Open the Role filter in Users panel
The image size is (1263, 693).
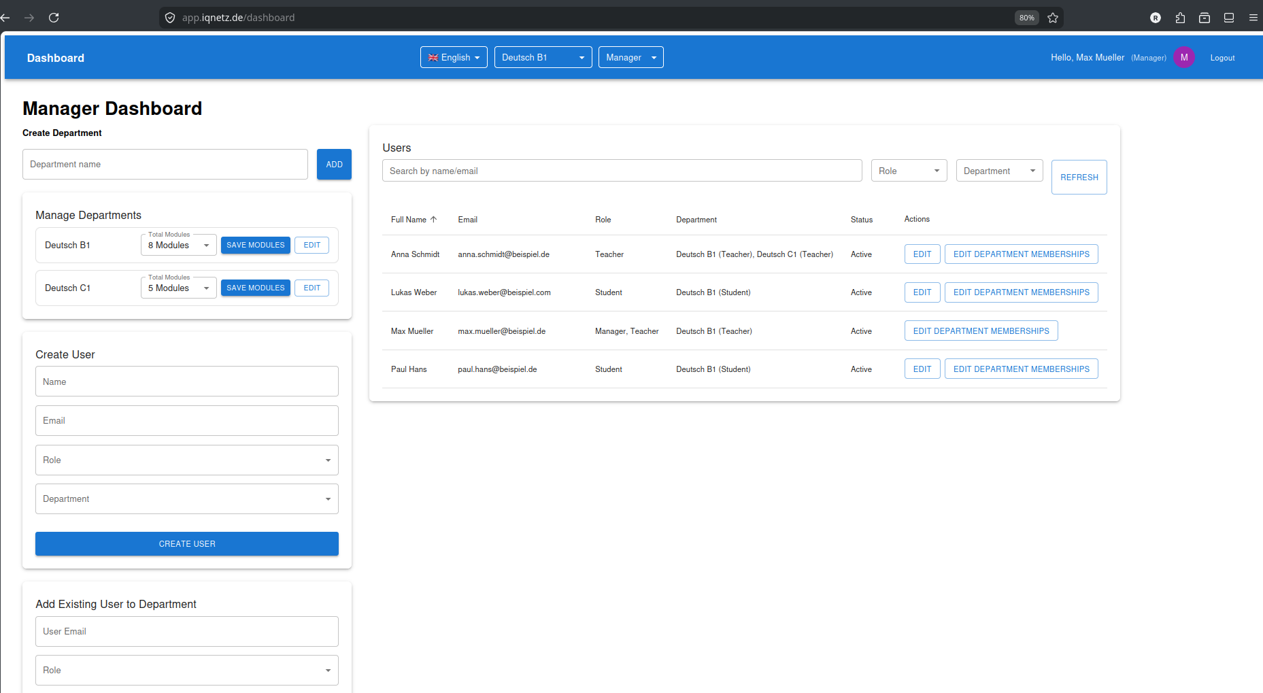909,171
